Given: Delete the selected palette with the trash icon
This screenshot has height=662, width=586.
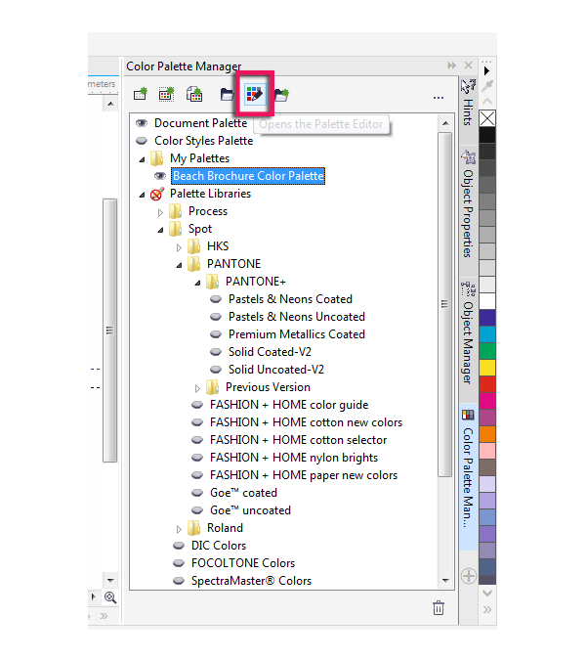Looking at the screenshot, I should 439,608.
